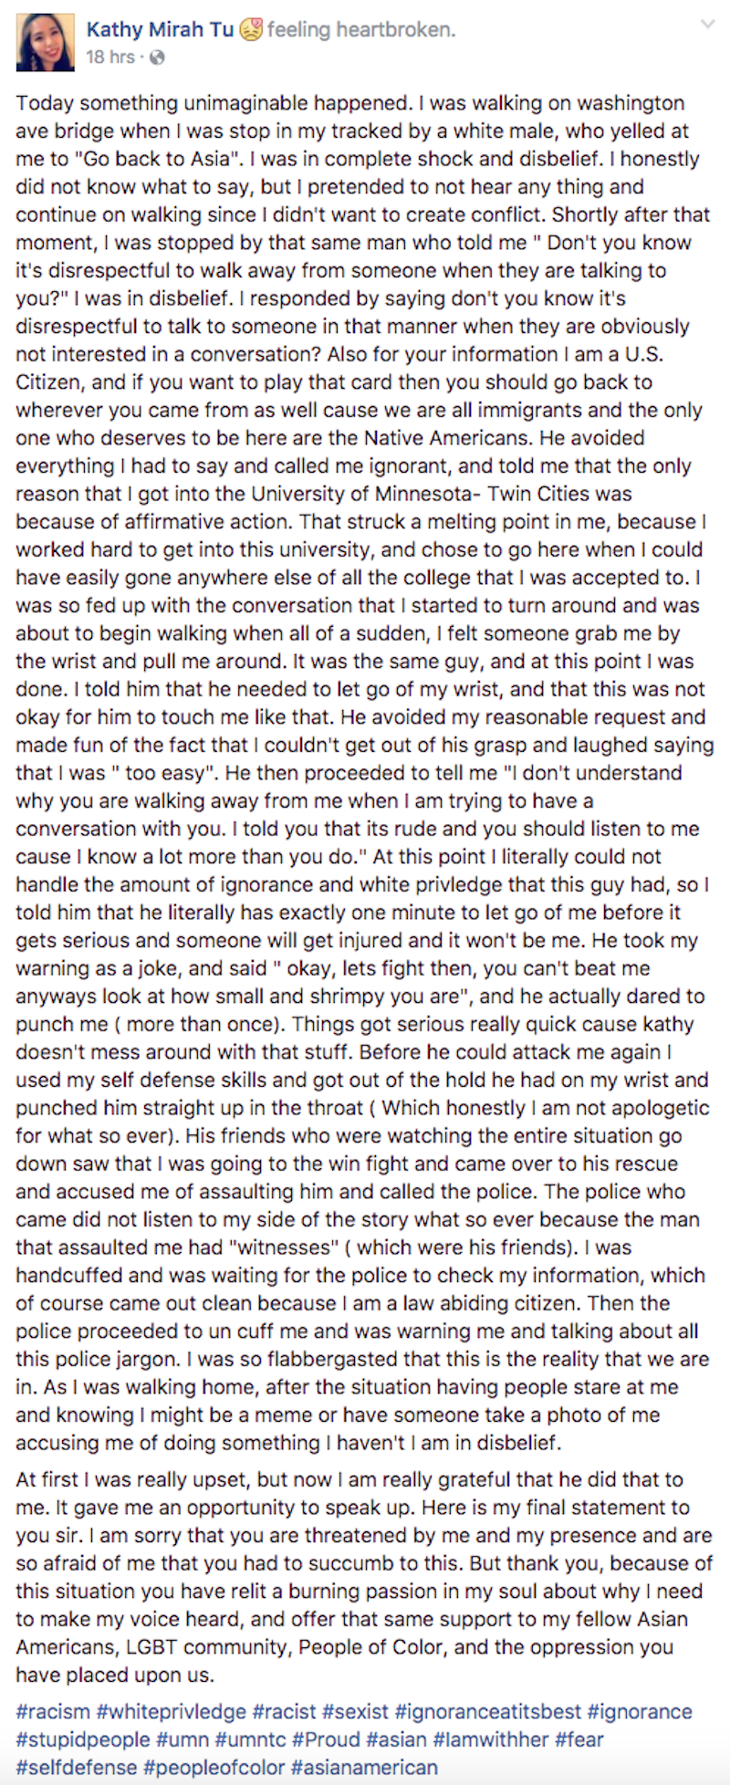Open the #ignoranceatitsbest hashtag
This screenshot has width=730, height=1785.
tap(488, 1711)
